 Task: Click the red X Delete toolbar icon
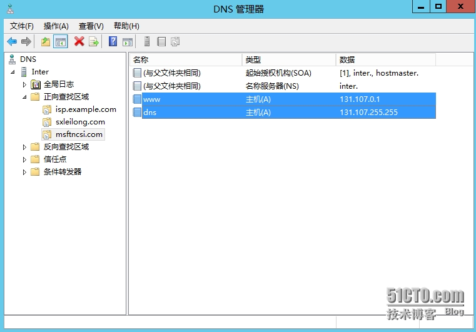pyautogui.click(x=79, y=41)
